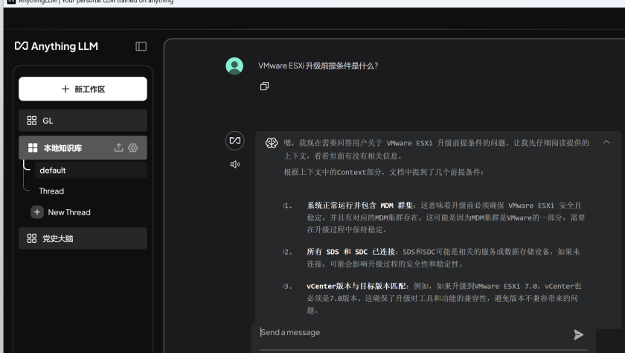Collapse the thought process with chevron
Screen dimensions: 625x353
click(x=606, y=142)
